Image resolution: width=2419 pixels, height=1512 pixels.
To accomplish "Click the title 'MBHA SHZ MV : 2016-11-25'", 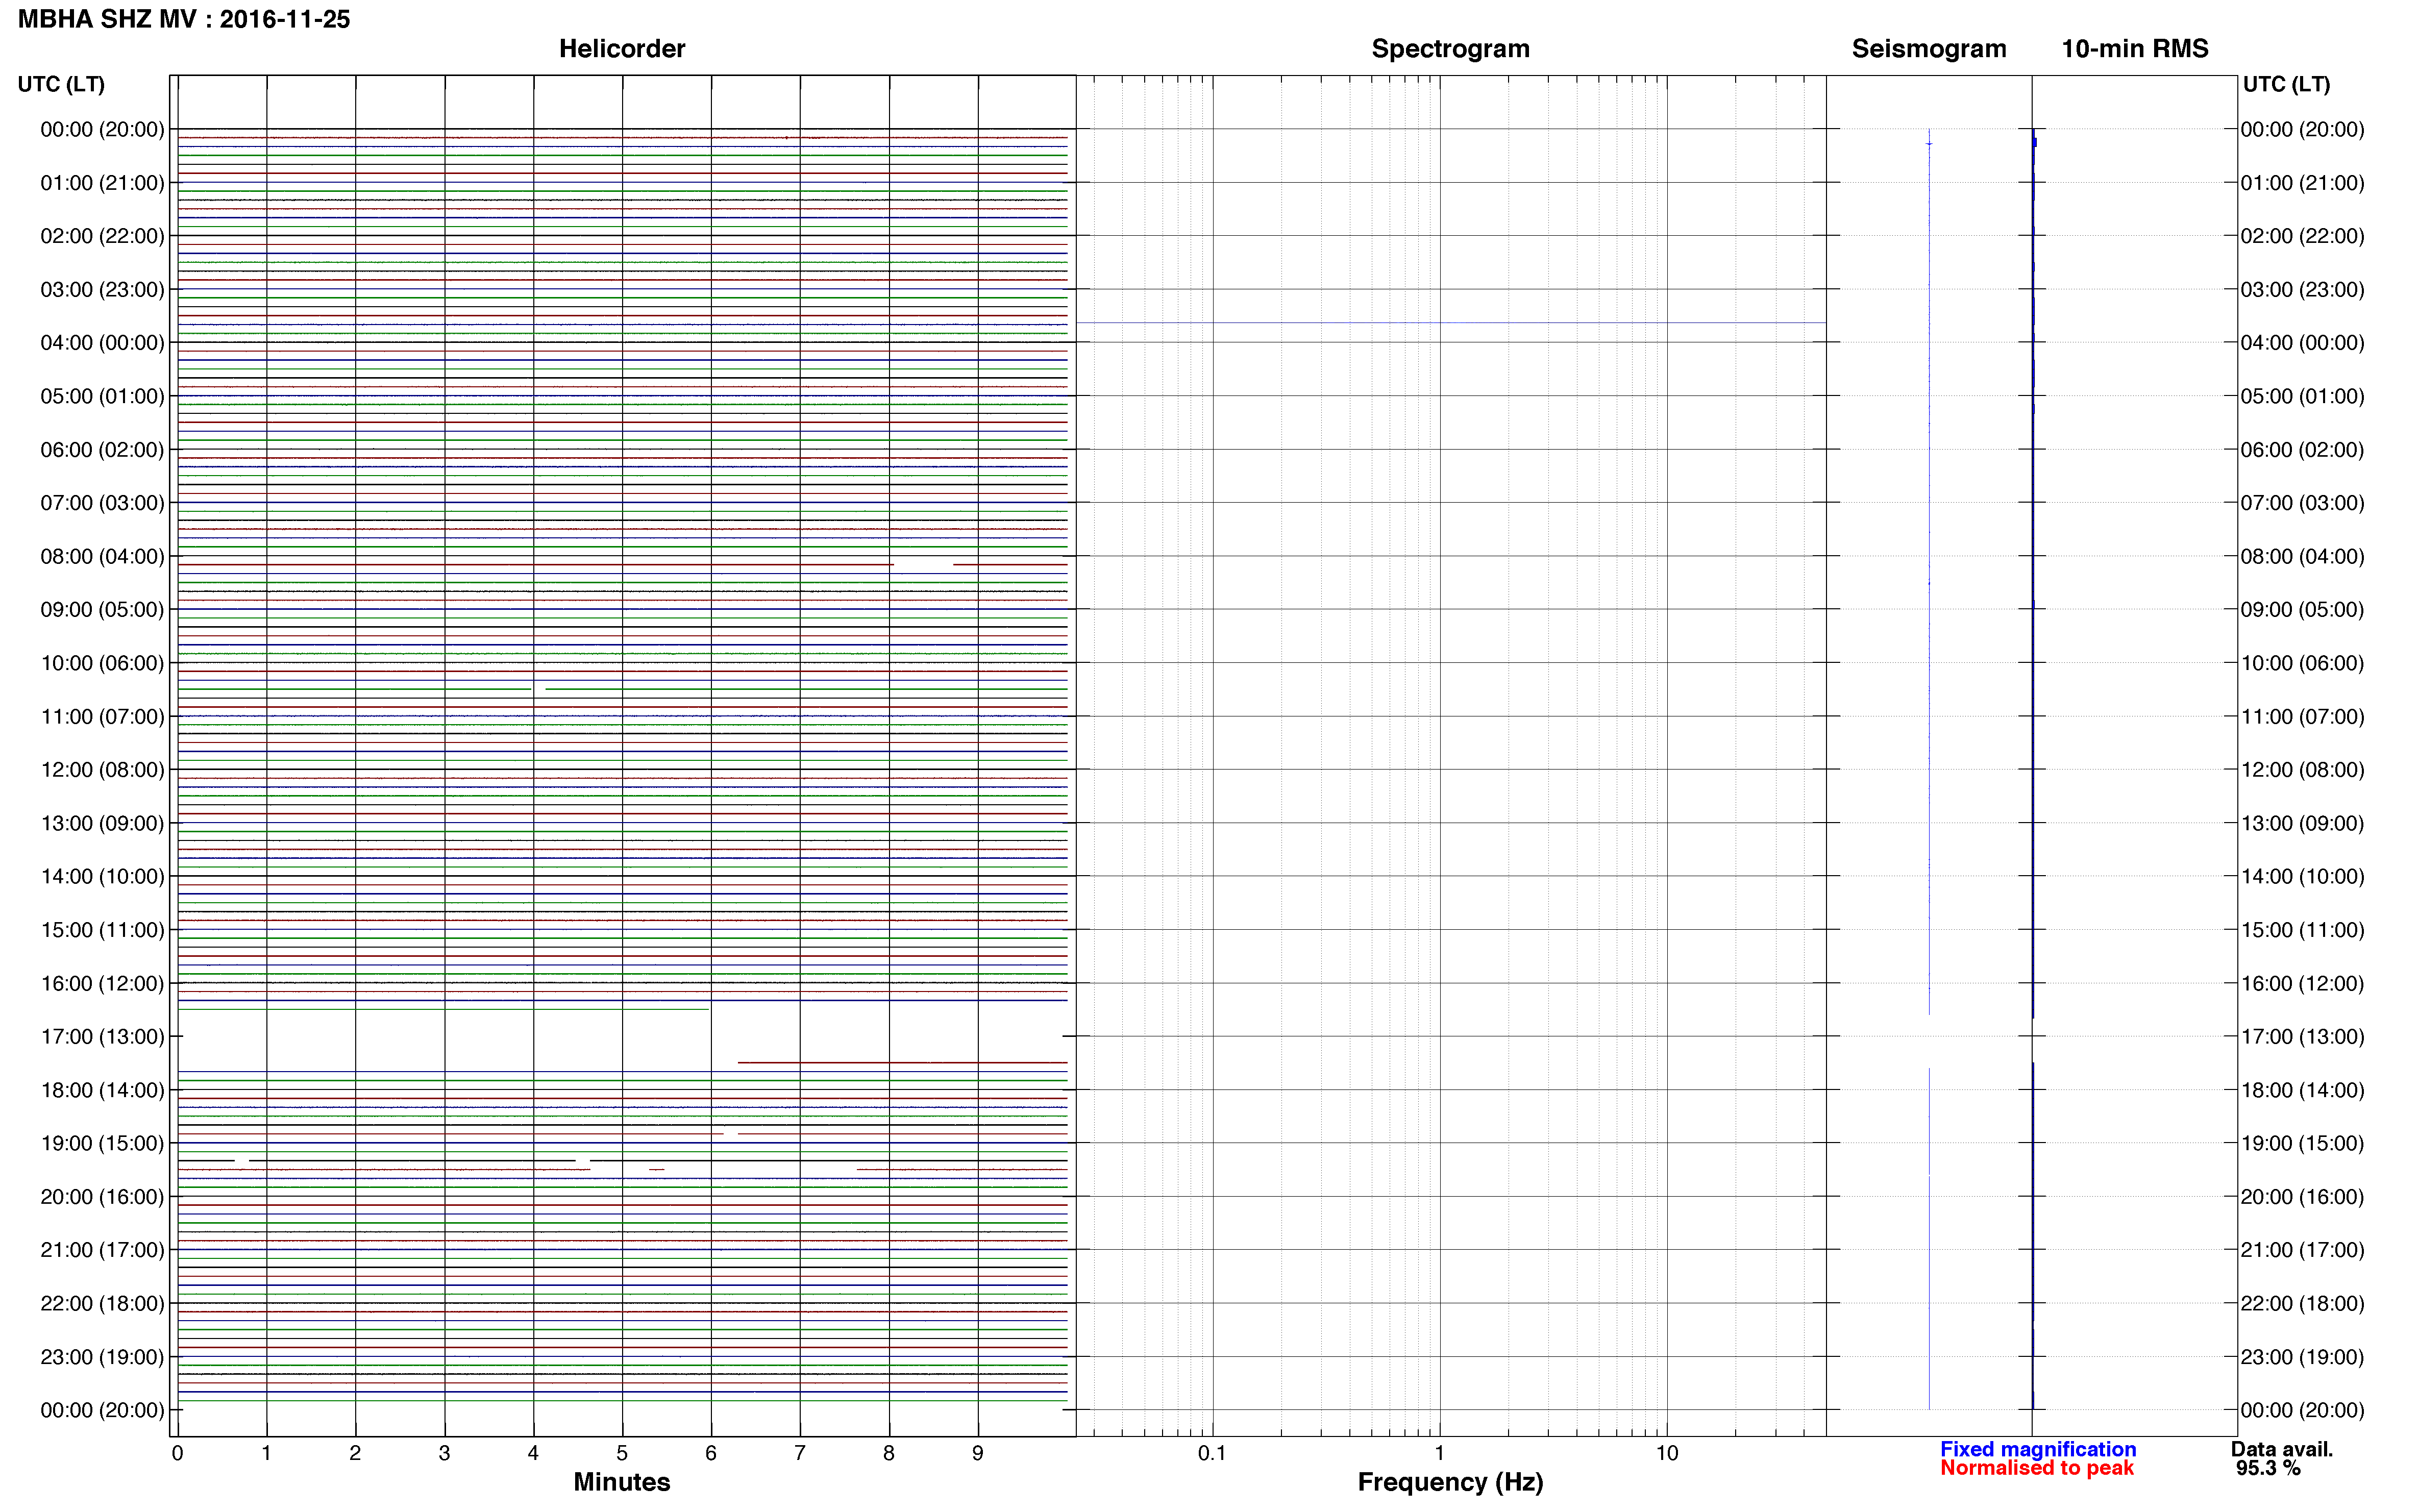I will (184, 19).
